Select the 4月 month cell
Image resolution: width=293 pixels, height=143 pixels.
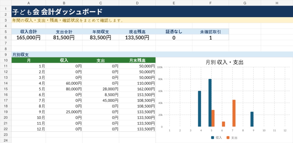click(29, 83)
